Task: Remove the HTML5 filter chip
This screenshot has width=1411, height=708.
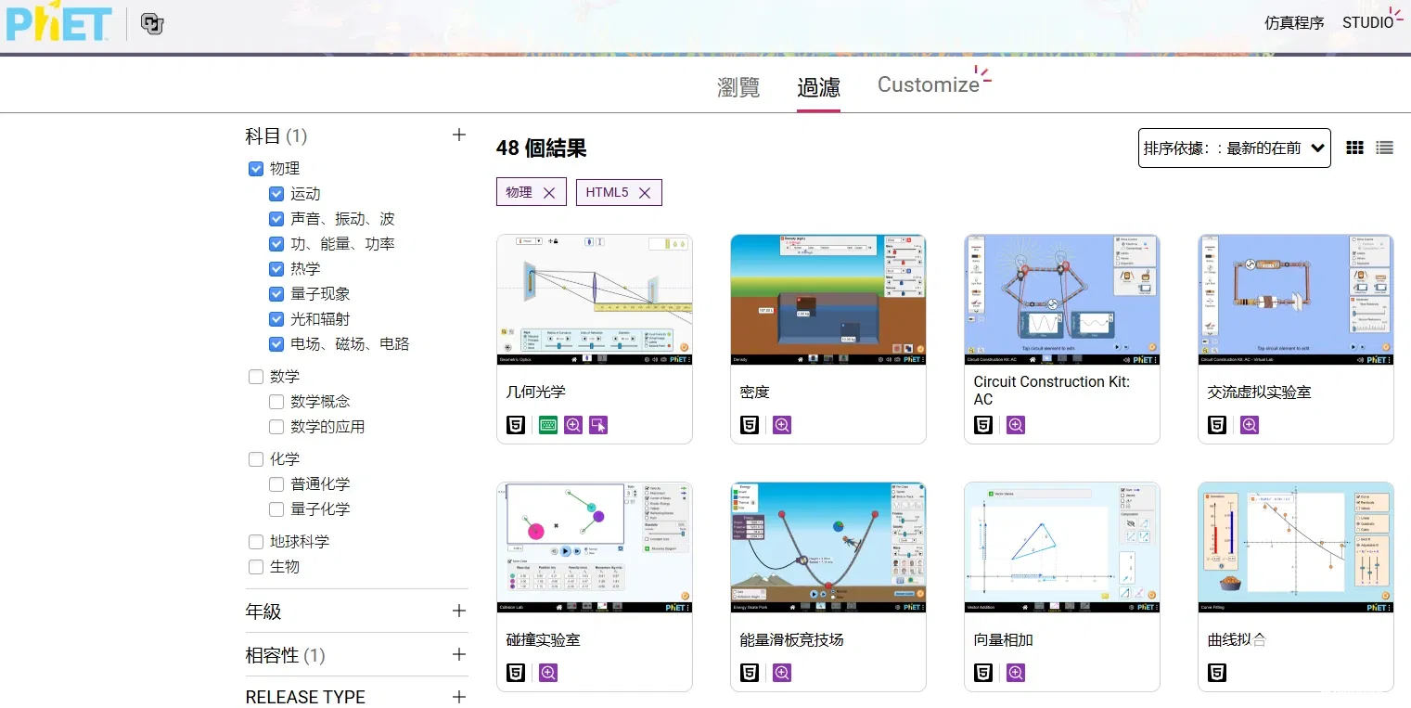Action: (645, 193)
